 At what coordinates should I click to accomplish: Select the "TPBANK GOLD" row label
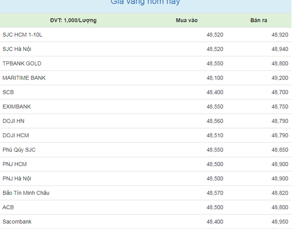pos(22,64)
